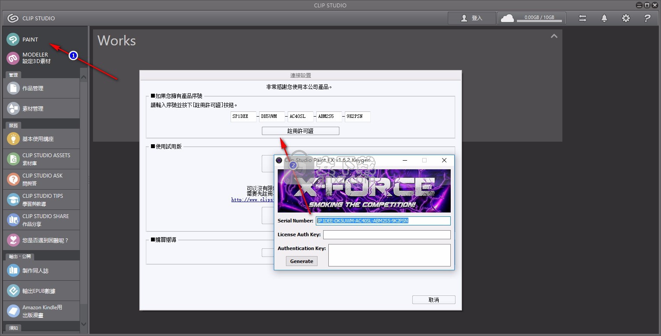Image resolution: width=661 pixels, height=336 pixels.
Task: Click the 取消 button in dialog
Action: (x=433, y=300)
